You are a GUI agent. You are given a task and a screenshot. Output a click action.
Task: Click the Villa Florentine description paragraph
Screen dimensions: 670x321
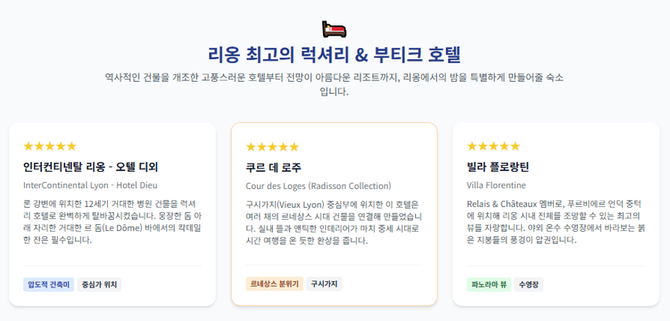click(x=556, y=221)
